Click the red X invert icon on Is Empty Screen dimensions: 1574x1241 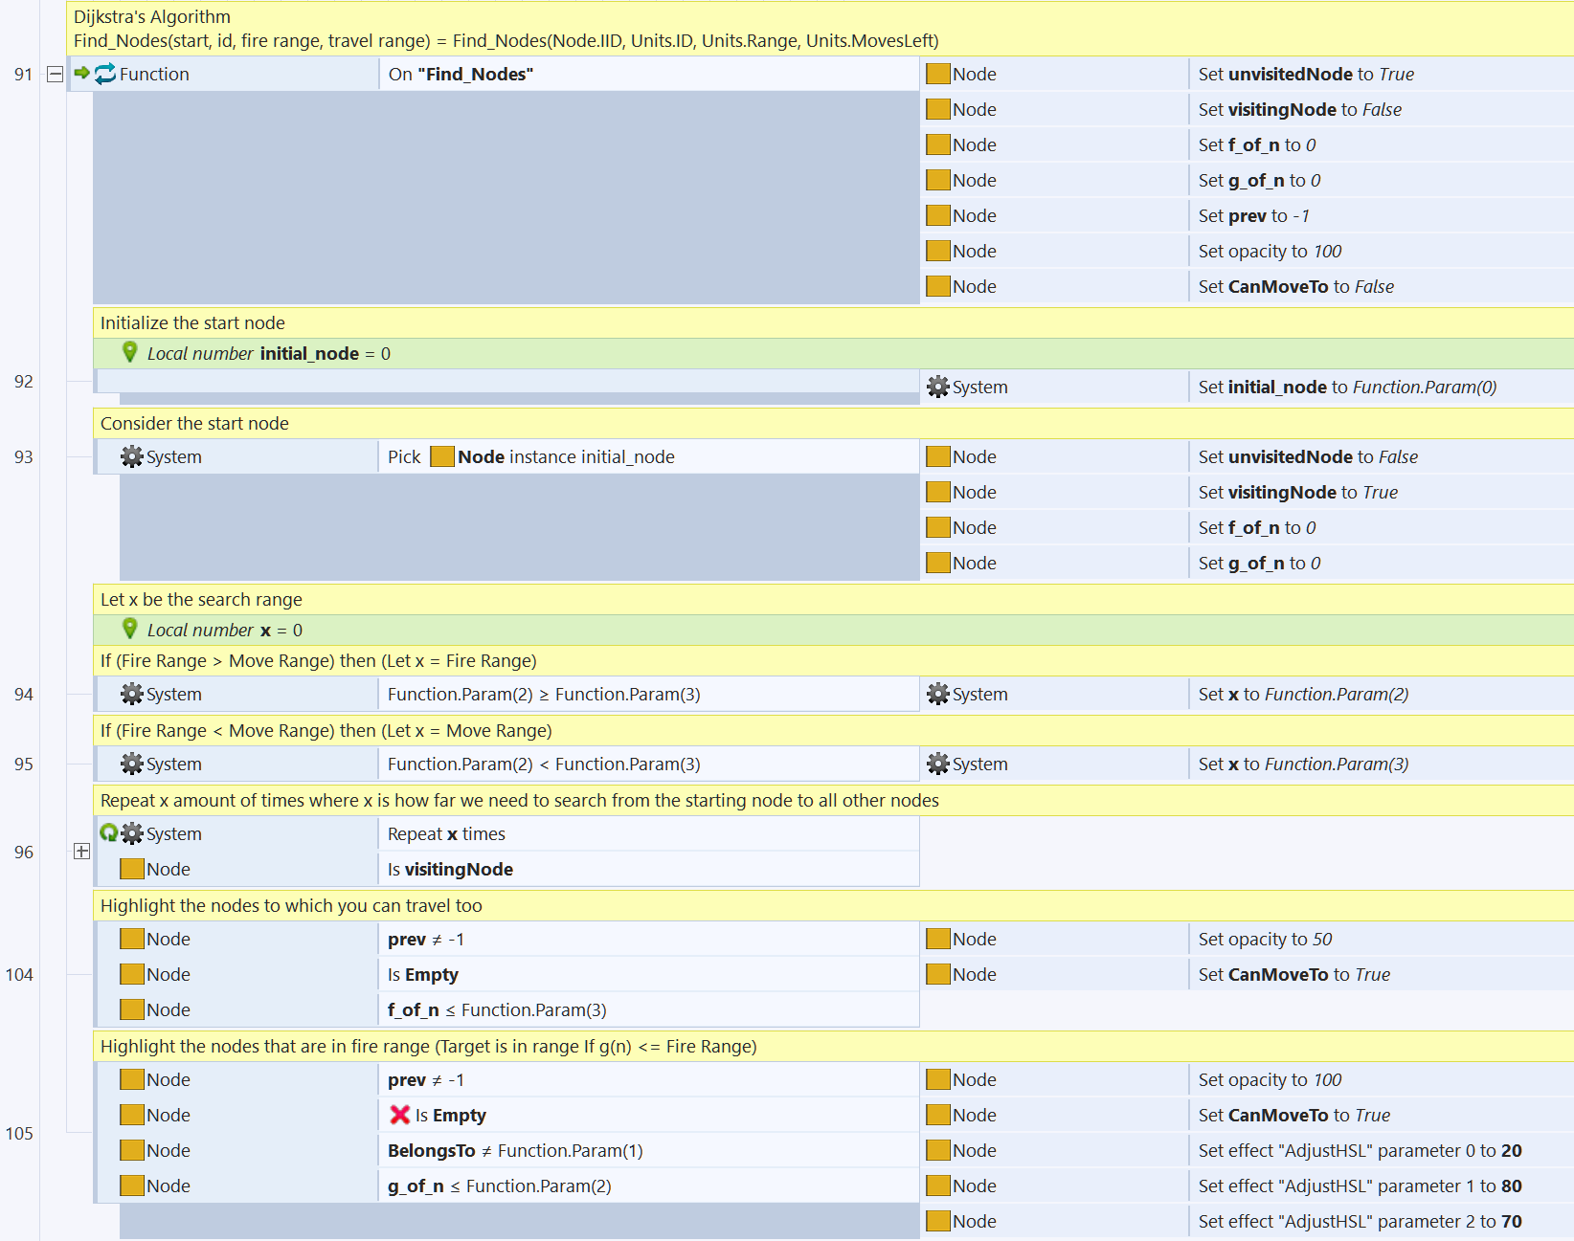(x=399, y=1115)
